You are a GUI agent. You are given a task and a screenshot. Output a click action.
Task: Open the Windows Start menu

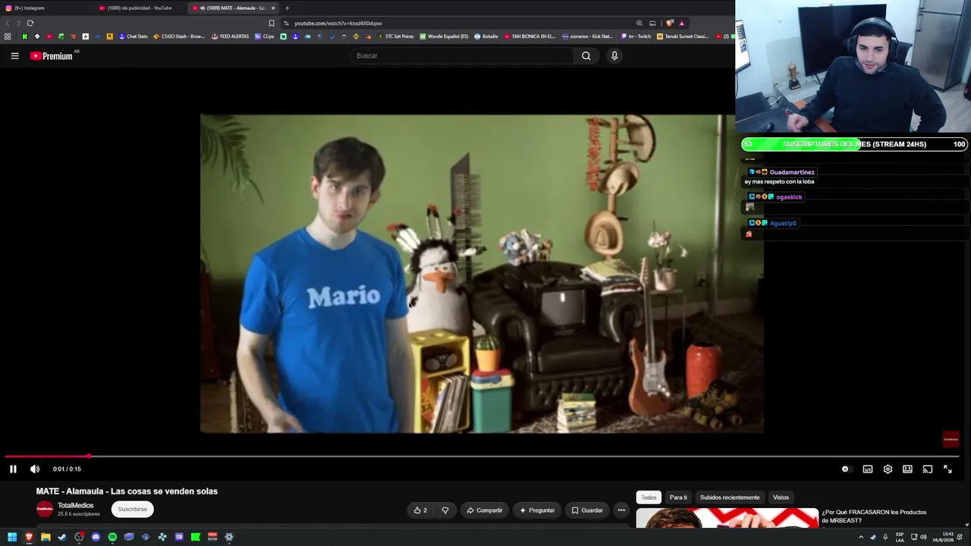click(x=12, y=537)
